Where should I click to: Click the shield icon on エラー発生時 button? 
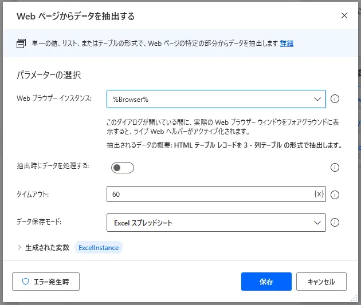tap(25, 282)
